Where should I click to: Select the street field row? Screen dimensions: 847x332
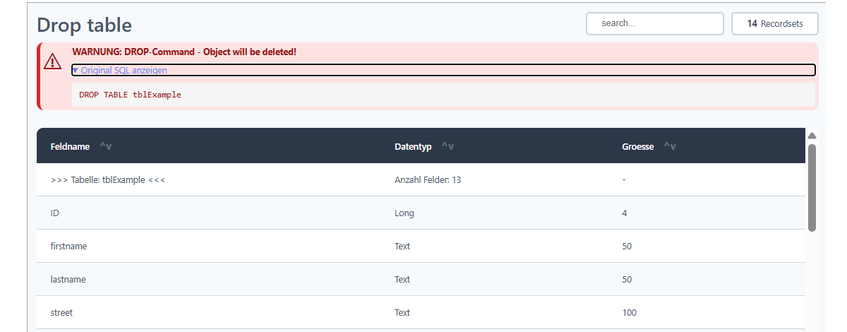point(421,312)
